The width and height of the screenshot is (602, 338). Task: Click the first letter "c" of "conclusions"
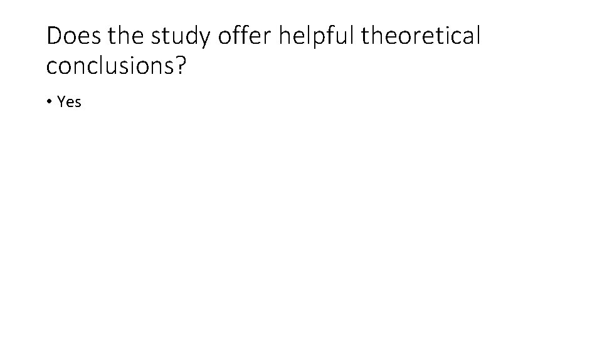pyautogui.click(x=52, y=67)
